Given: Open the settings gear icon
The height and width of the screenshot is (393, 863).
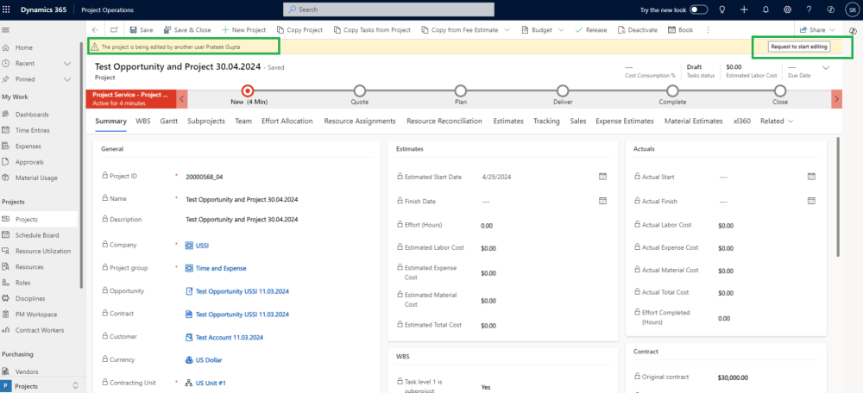Looking at the screenshot, I should pyautogui.click(x=787, y=9).
